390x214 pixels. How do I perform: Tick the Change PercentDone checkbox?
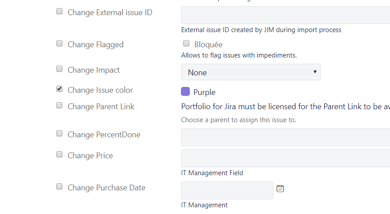click(59, 133)
